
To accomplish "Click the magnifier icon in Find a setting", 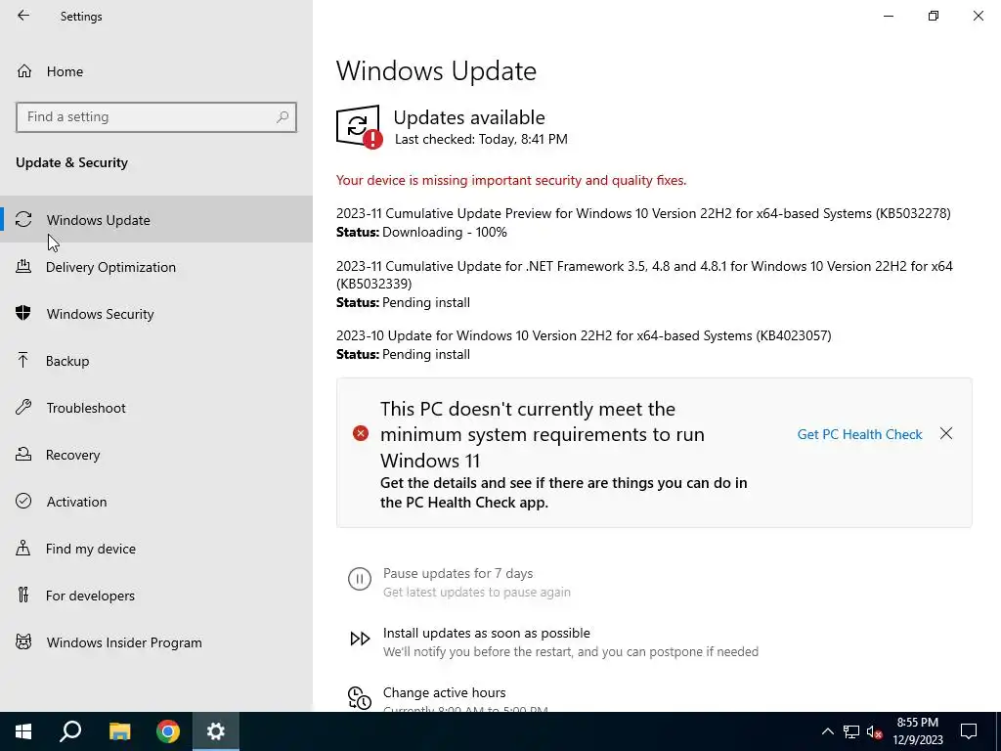I will pyautogui.click(x=283, y=117).
